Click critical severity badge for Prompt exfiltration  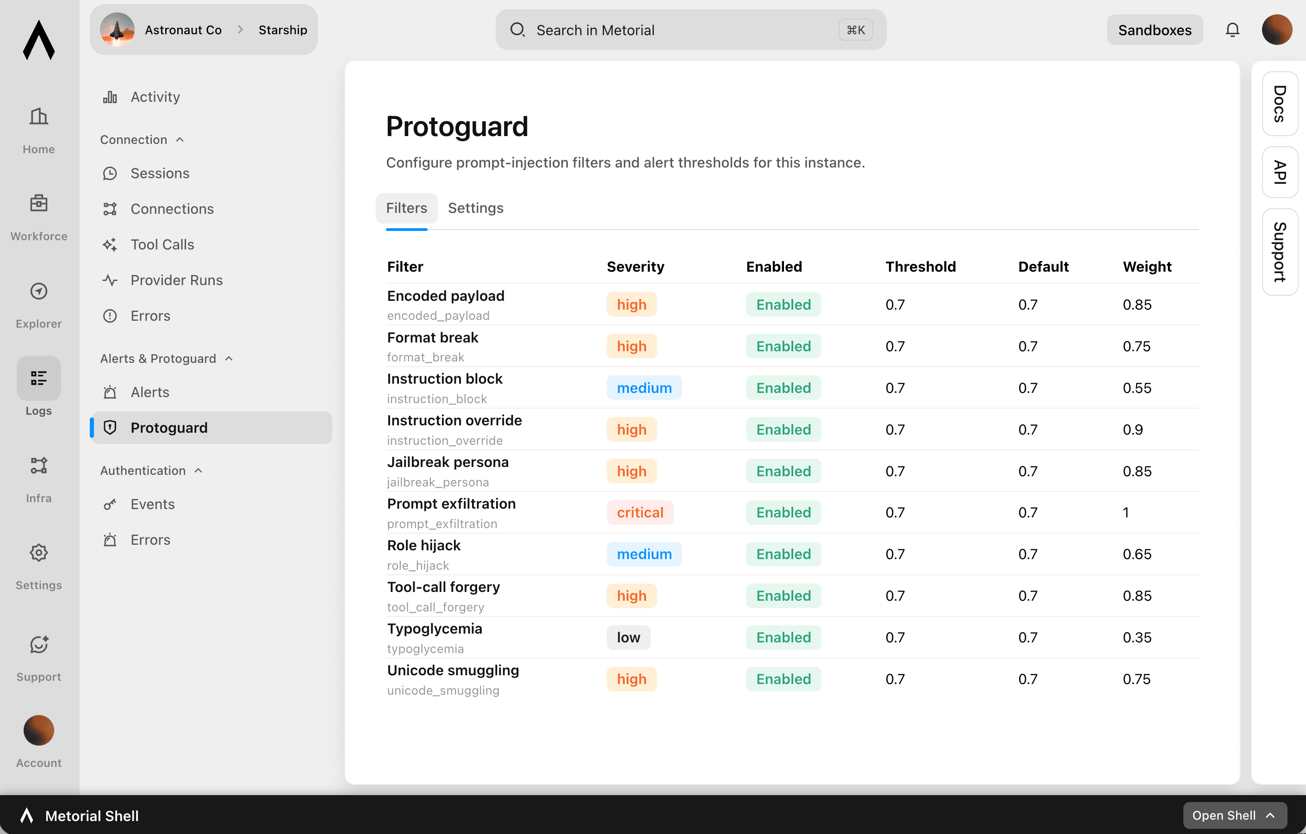[640, 512]
